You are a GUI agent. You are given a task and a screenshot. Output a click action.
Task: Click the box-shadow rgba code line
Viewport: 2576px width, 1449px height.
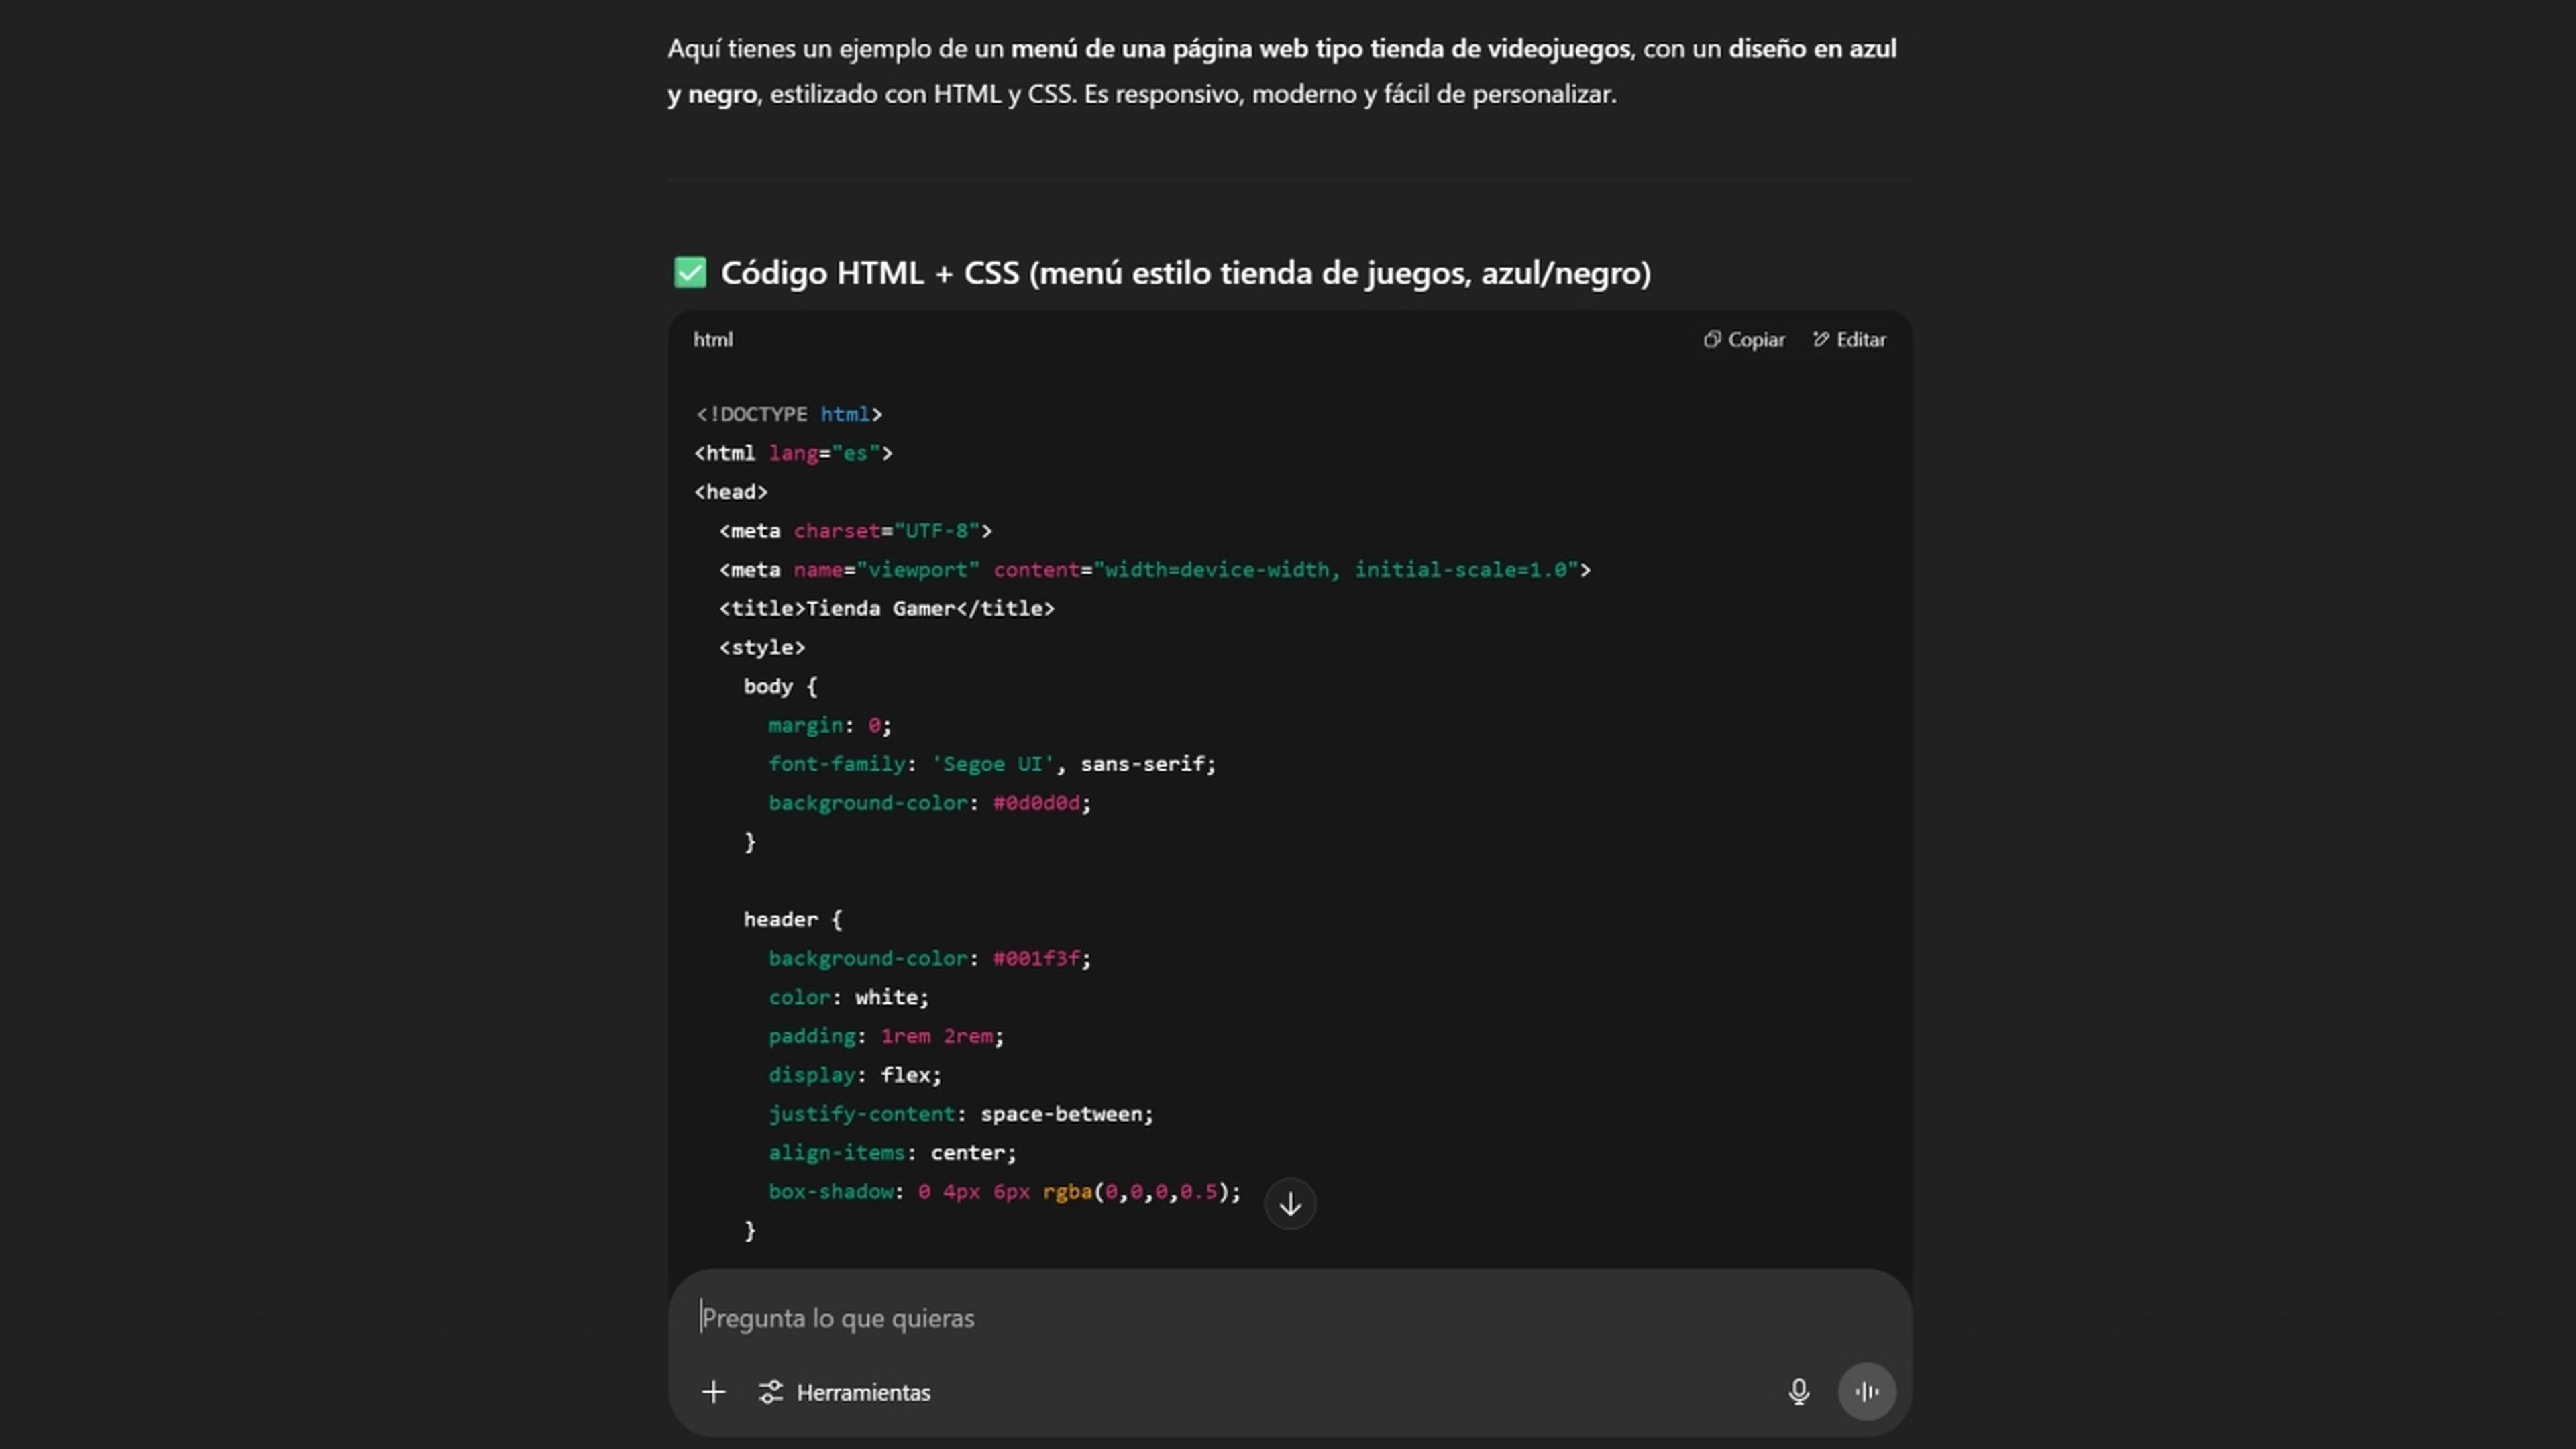(x=1004, y=1192)
